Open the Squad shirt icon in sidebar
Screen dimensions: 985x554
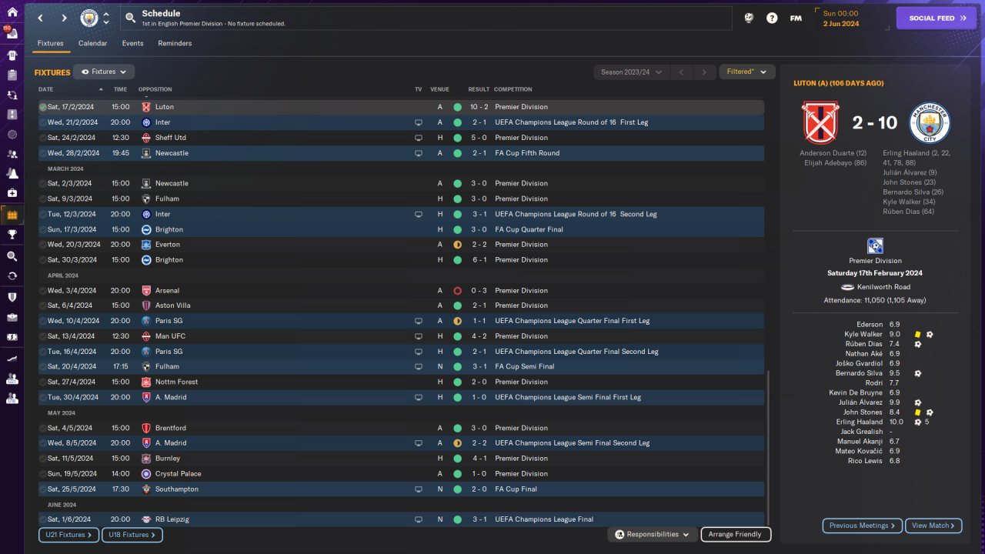[12, 55]
